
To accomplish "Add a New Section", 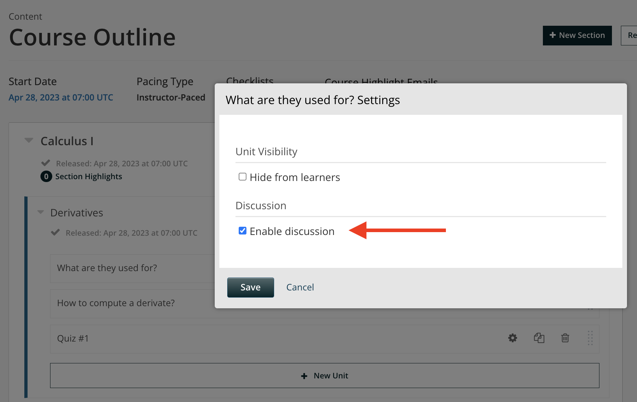I will (577, 35).
